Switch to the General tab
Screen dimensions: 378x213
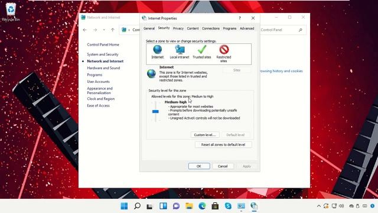click(149, 28)
